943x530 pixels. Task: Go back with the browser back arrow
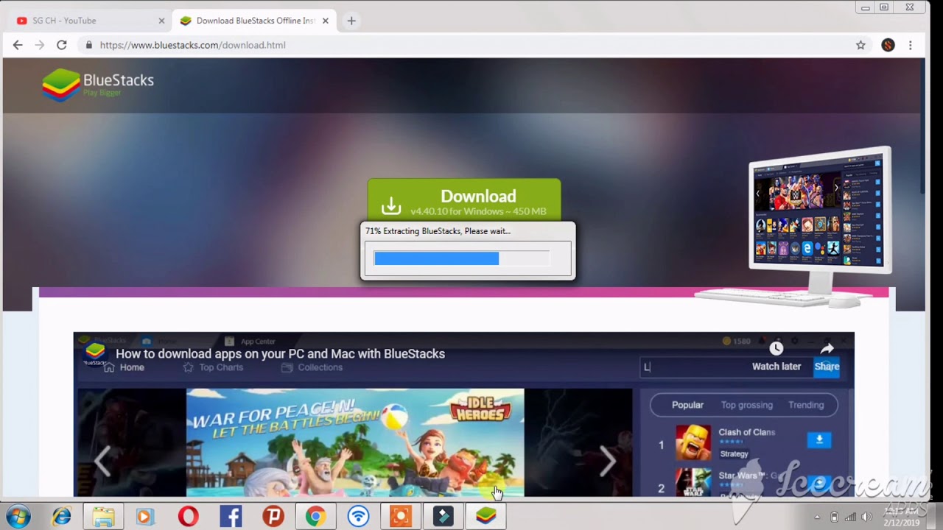click(x=18, y=45)
